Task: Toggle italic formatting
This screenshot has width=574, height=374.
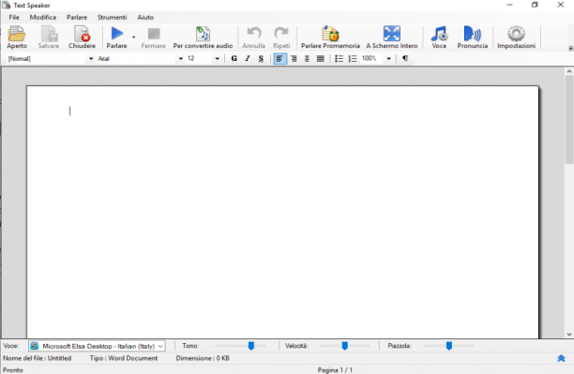Action: [248, 58]
